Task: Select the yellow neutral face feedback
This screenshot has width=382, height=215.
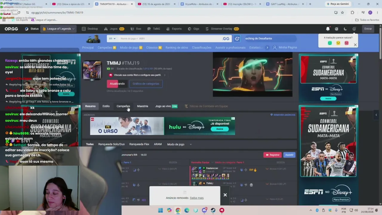Action: point(338,43)
